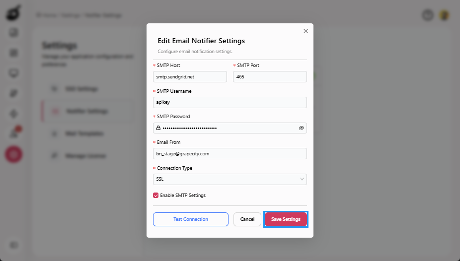Click the 'Edit Email Notifier Settings' heading

201,41
